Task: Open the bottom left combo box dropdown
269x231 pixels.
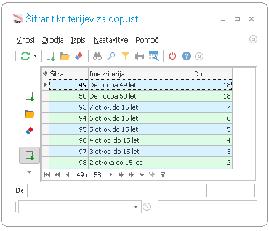Action: pyautogui.click(x=135, y=207)
